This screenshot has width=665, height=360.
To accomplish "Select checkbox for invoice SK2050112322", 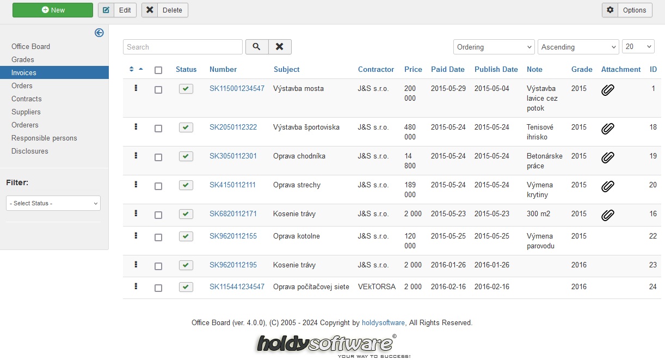I will tap(158, 129).
